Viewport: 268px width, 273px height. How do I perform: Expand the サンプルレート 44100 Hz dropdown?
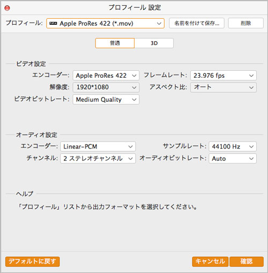[x=233, y=146]
